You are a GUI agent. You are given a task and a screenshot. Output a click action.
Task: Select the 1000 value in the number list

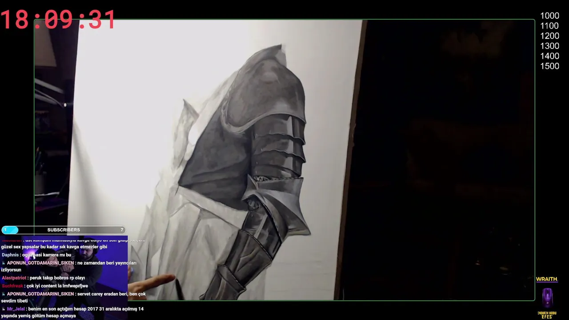549,16
